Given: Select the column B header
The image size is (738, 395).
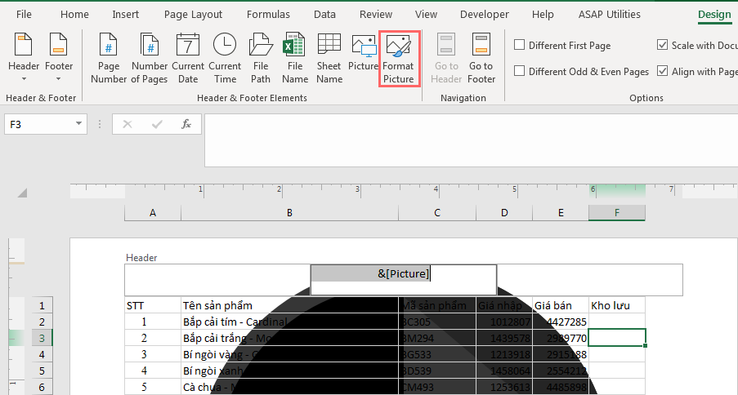Looking at the screenshot, I should click(289, 213).
